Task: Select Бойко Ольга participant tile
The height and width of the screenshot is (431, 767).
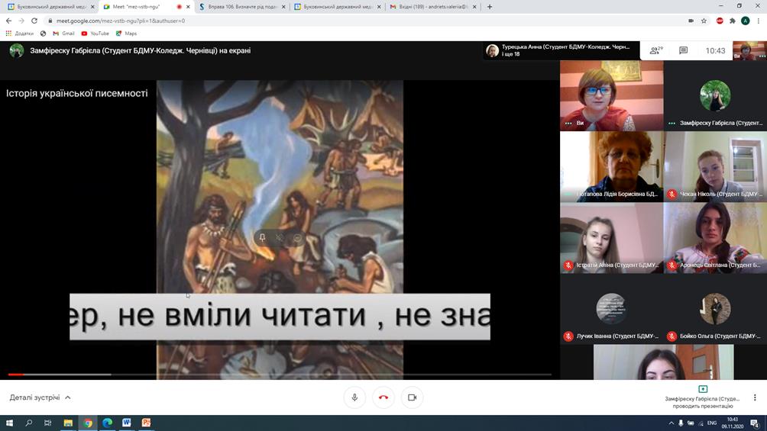Action: pos(715,309)
